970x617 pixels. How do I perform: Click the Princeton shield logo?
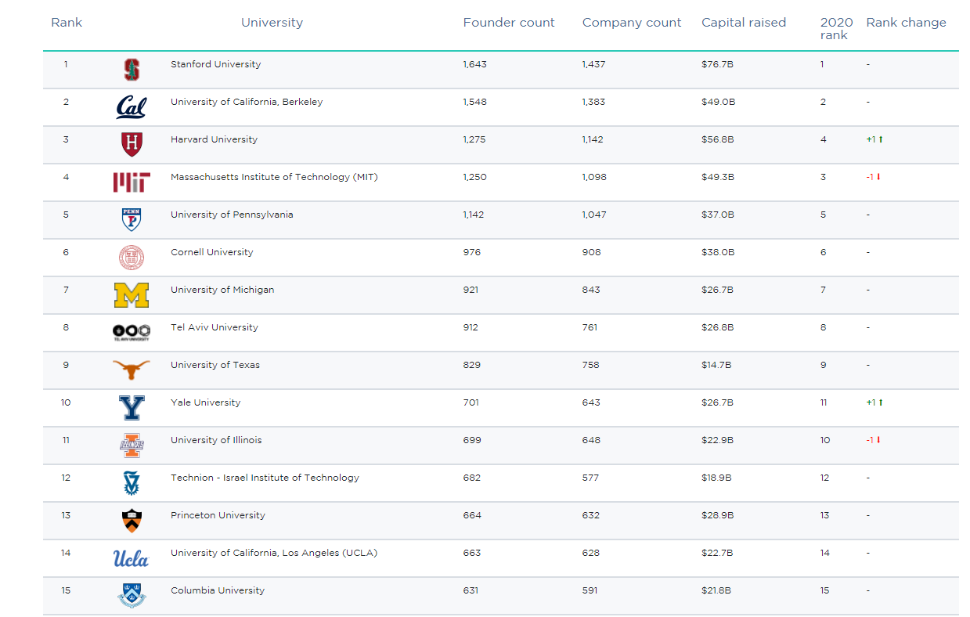132,521
